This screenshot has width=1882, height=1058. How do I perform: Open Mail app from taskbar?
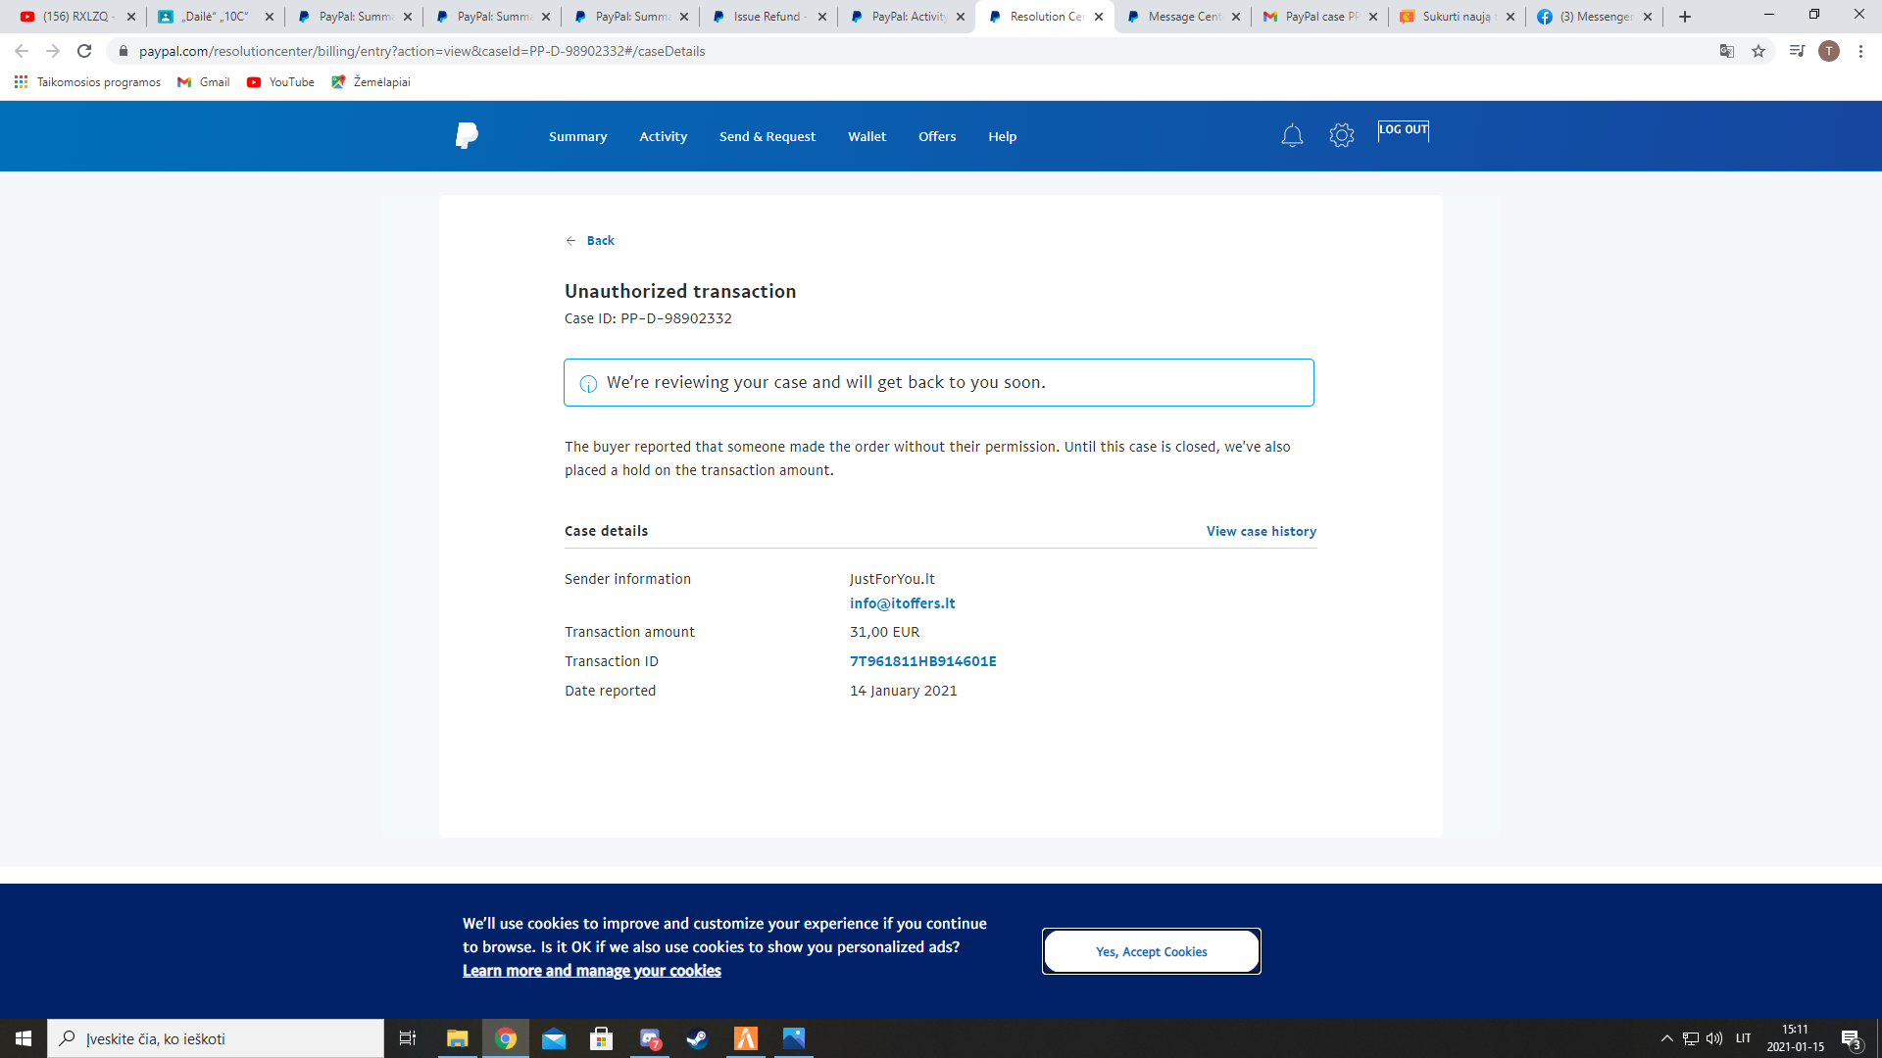tap(554, 1038)
